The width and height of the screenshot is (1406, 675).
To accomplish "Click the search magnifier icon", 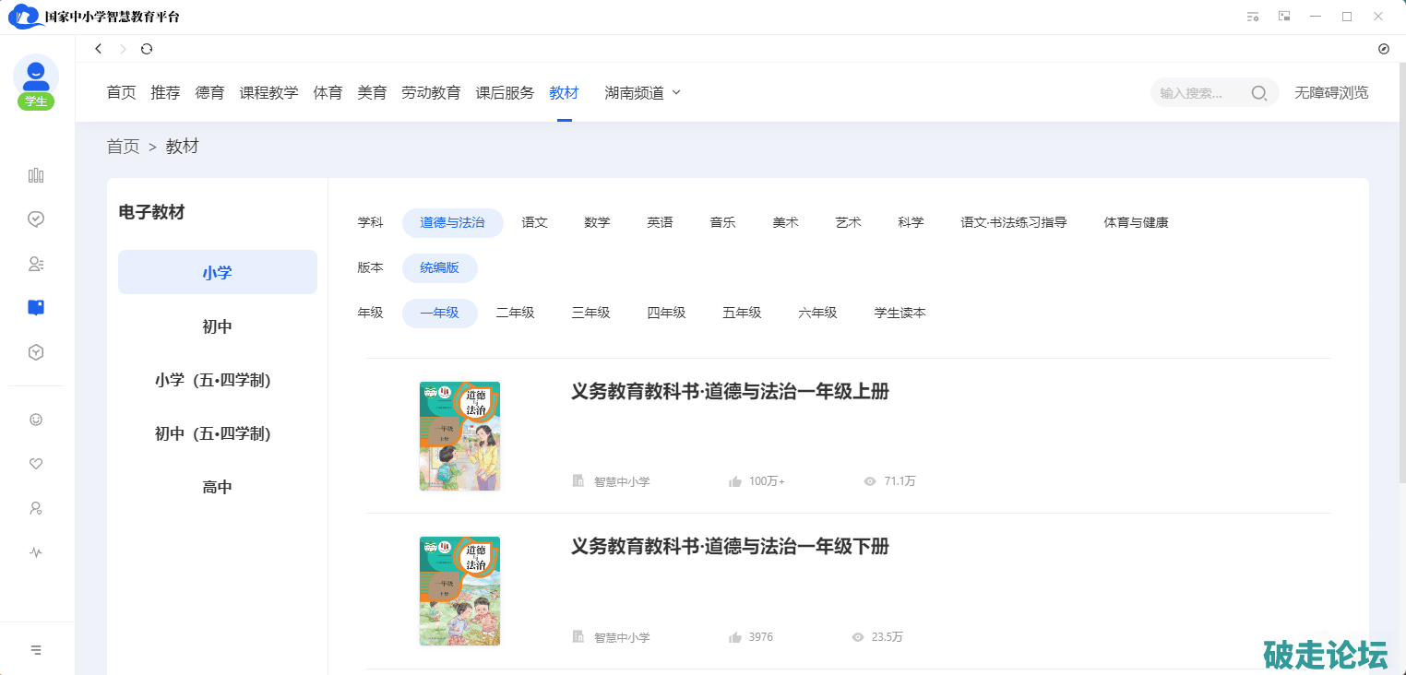I will coord(1258,93).
